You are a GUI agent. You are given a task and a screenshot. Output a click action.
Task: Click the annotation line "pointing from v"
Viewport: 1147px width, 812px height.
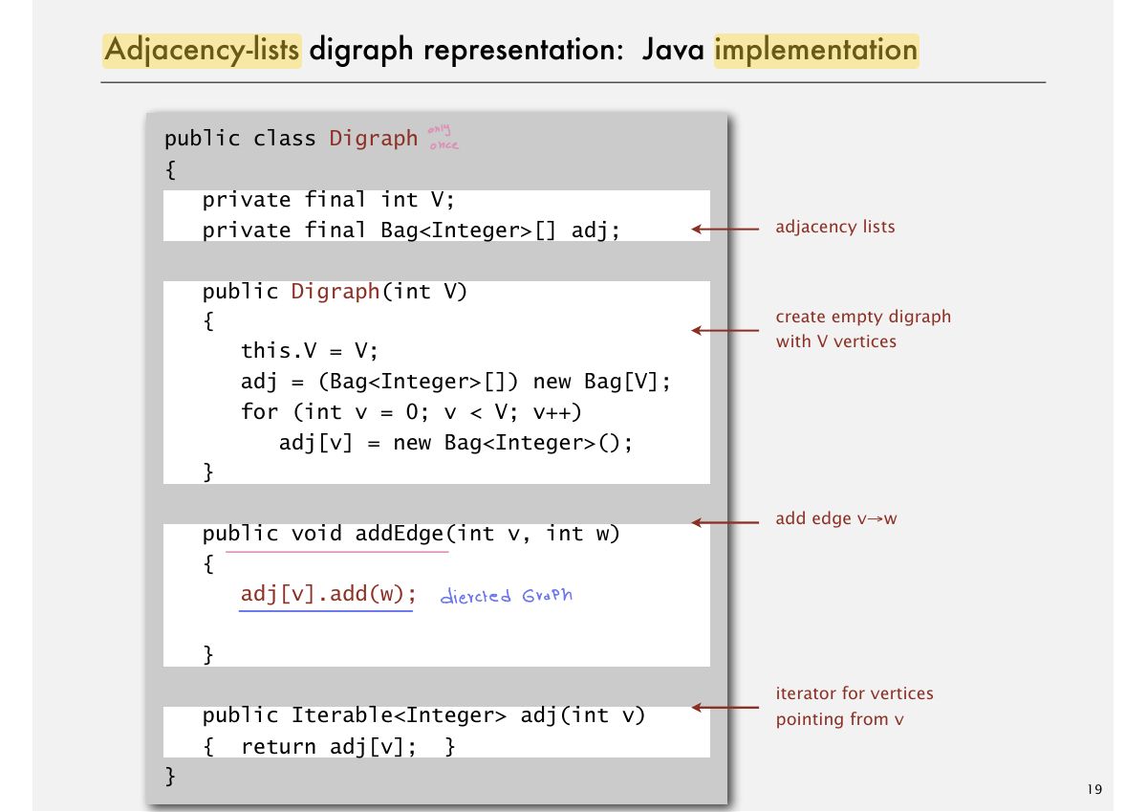[x=838, y=719]
